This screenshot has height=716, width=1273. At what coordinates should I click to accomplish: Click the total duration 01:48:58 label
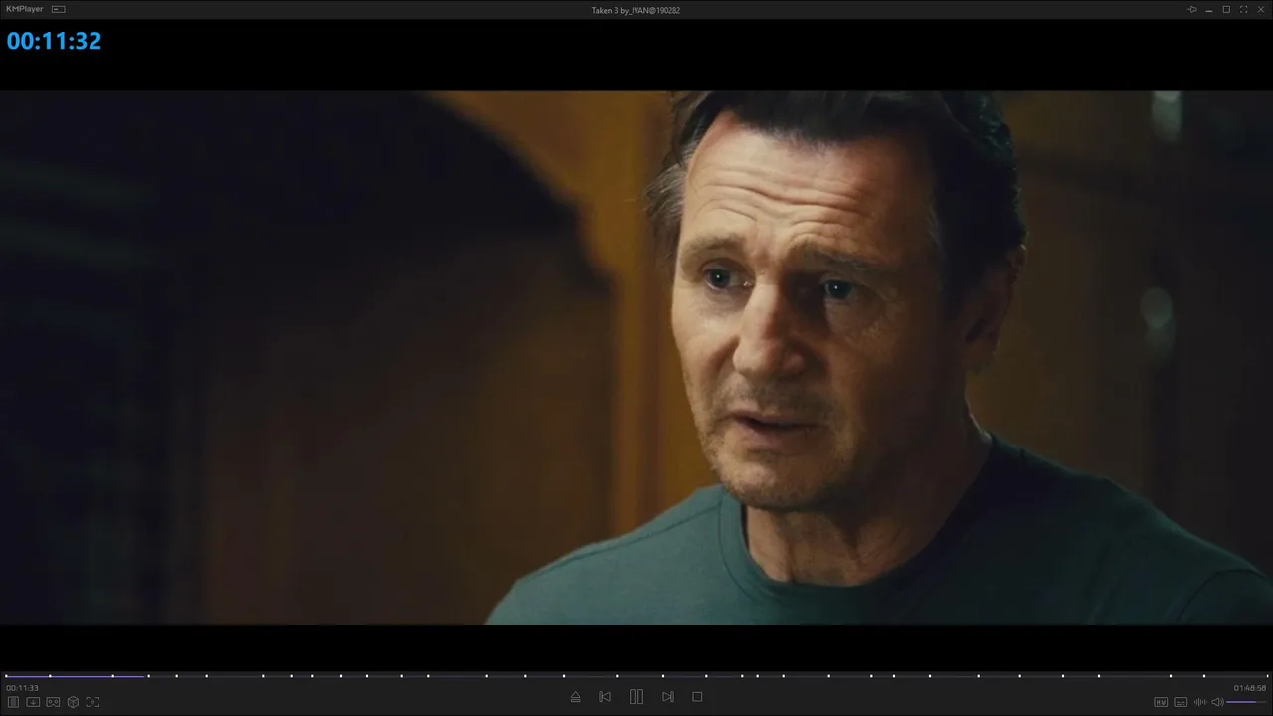(x=1250, y=688)
